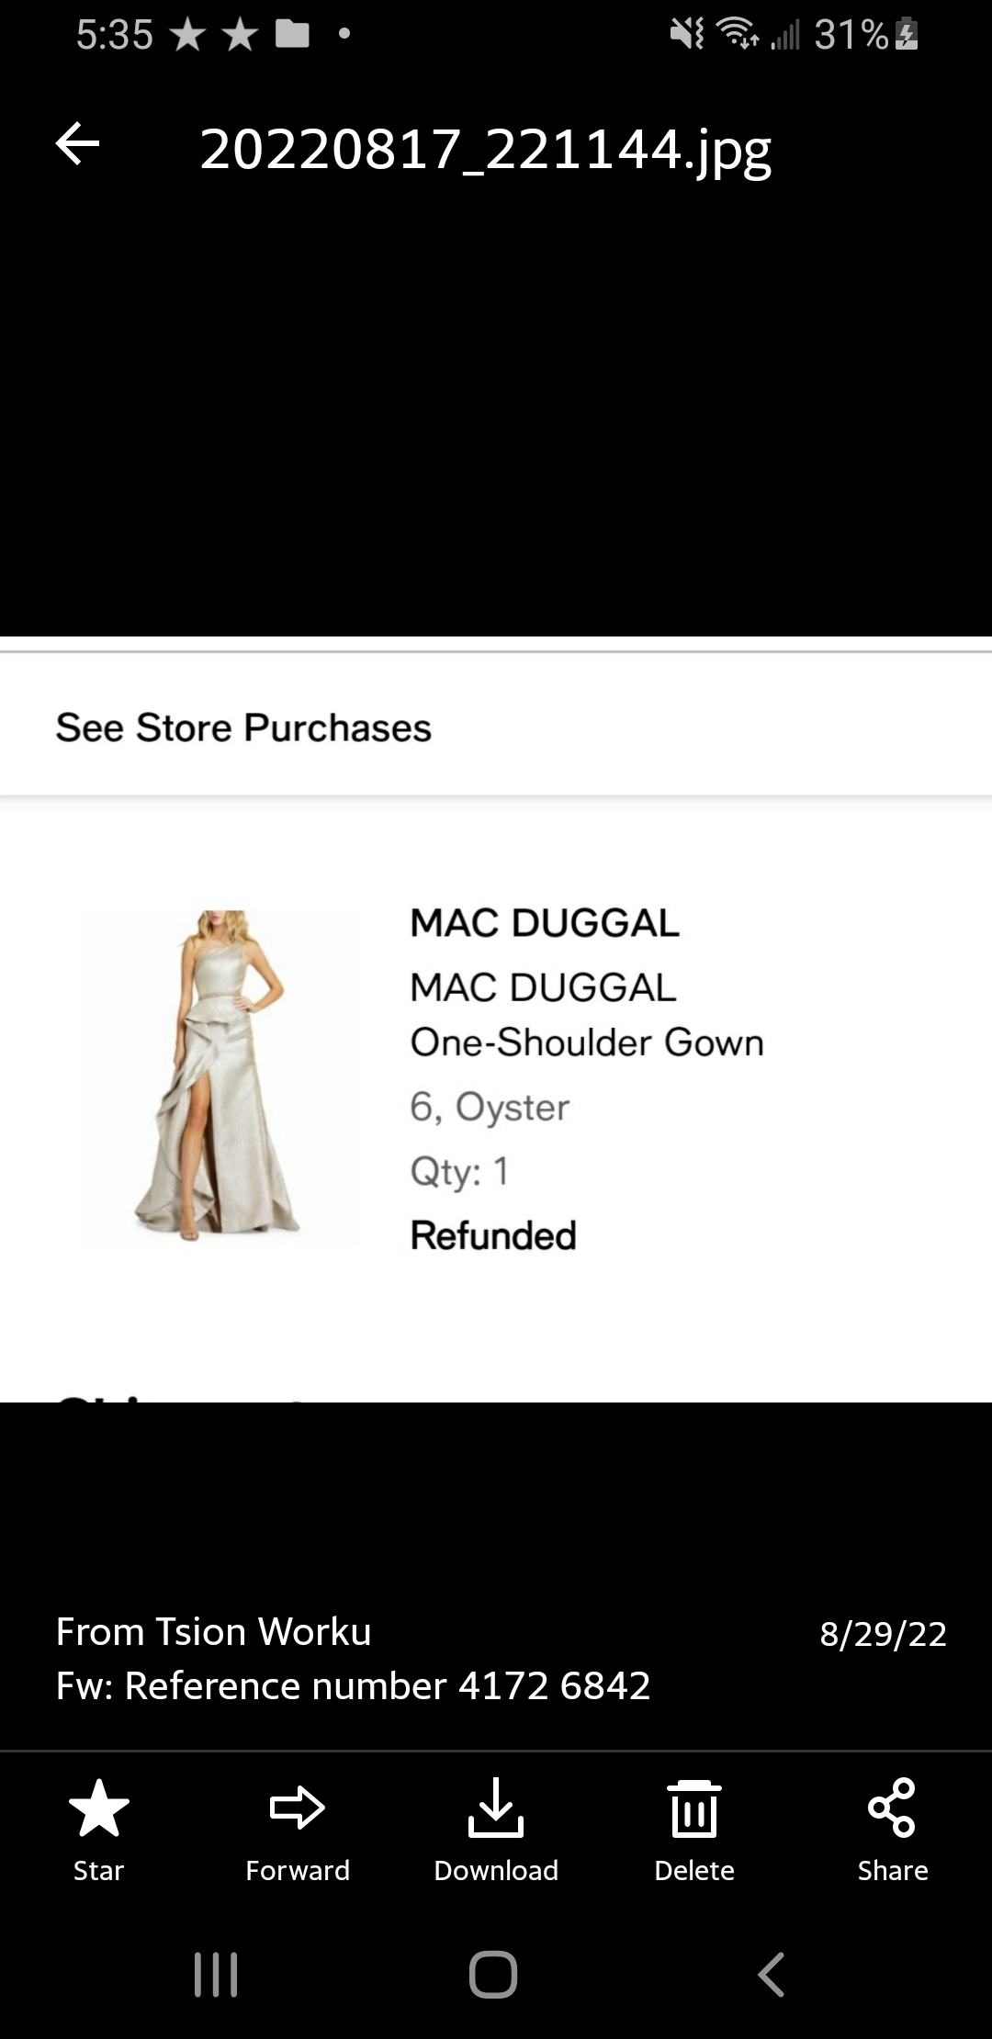The image size is (992, 2039).
Task: Tap the filename 20220817_221144.jpg title
Action: [486, 150]
